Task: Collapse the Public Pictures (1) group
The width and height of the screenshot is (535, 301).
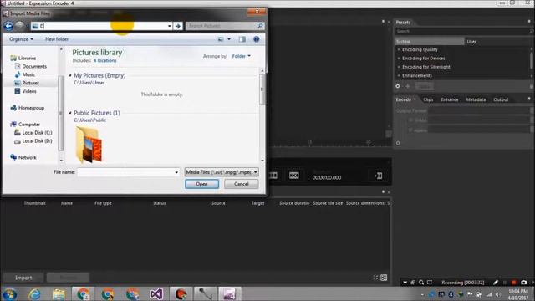Action: point(70,113)
